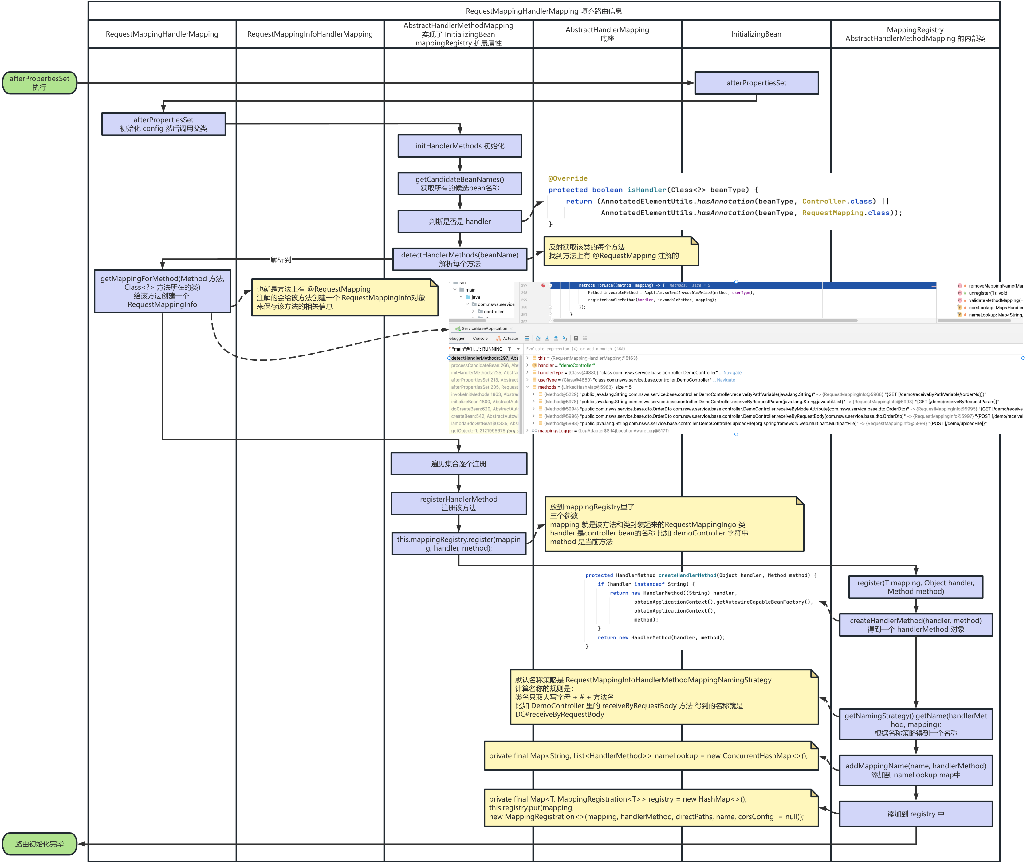Open the thread selector dropdown arrow
1027x863 pixels.
[x=518, y=349]
